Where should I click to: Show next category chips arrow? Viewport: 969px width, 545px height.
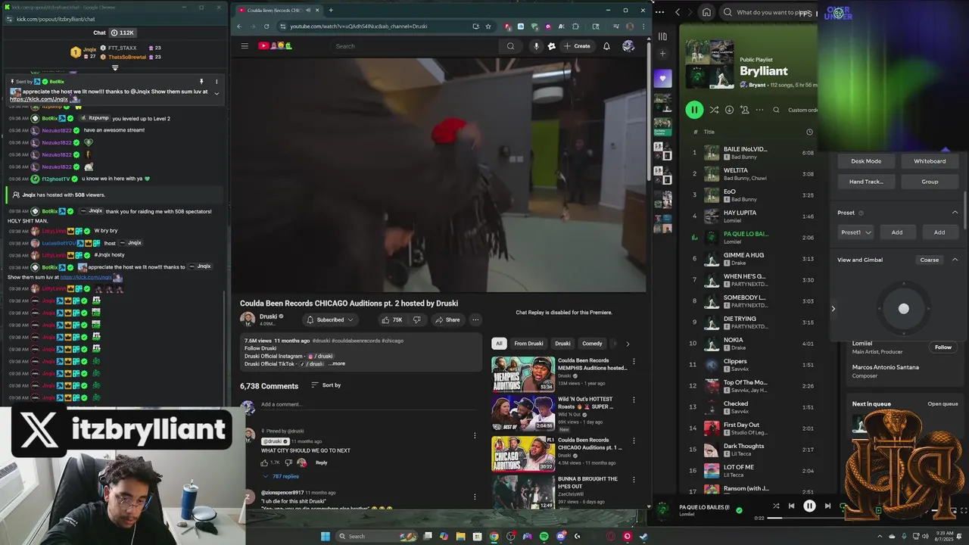(x=628, y=344)
